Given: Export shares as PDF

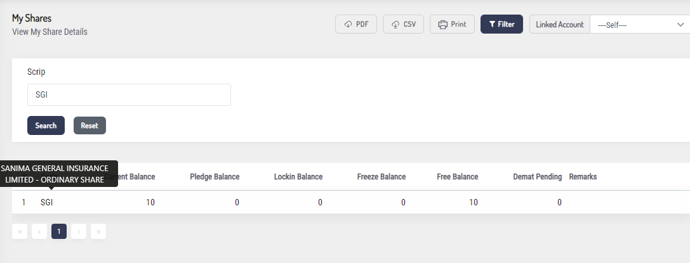Looking at the screenshot, I should 356,24.
